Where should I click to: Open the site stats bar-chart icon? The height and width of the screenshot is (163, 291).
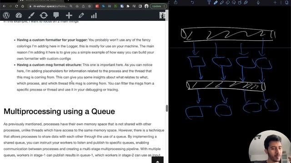tap(94, 15)
